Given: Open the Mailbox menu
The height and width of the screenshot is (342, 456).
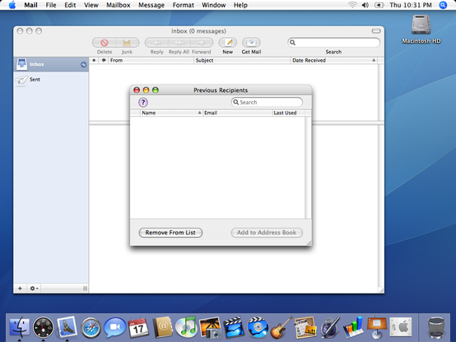Looking at the screenshot, I should click(x=119, y=5).
